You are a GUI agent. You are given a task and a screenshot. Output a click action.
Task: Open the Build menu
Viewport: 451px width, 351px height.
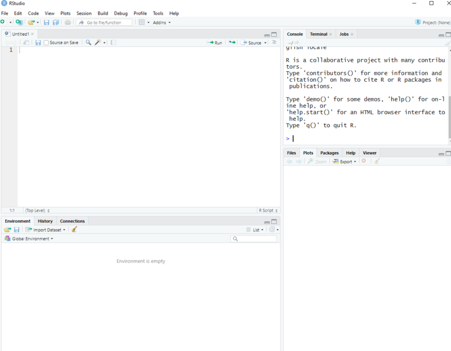click(x=103, y=13)
